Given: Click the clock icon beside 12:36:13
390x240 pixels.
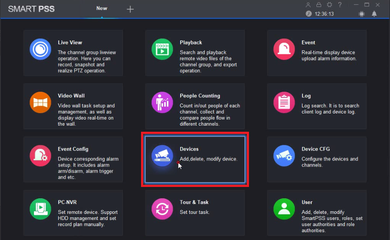Looking at the screenshot, I should point(309,14).
